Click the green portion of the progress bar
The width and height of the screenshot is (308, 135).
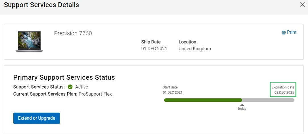[203, 100]
